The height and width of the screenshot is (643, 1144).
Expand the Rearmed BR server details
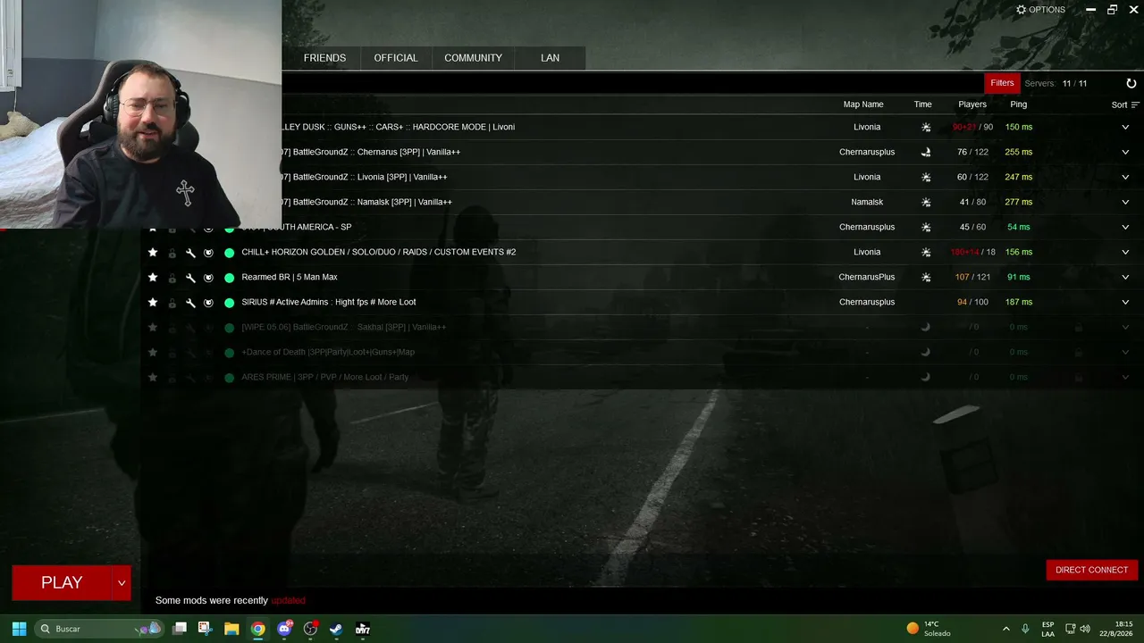click(x=1125, y=277)
